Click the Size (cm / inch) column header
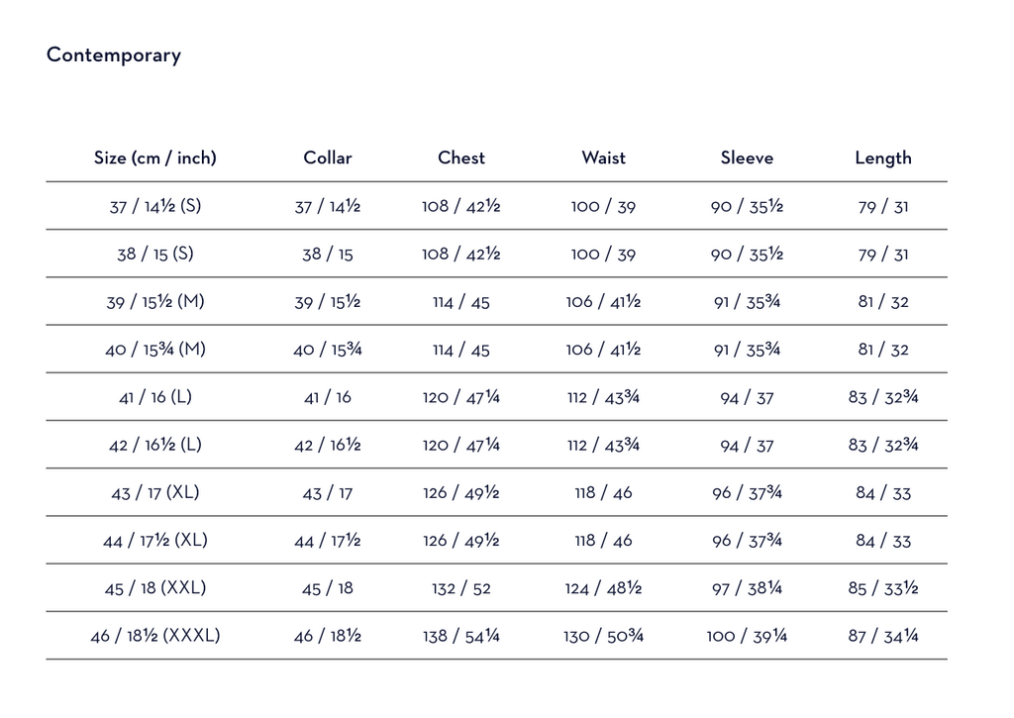This screenshot has height=718, width=1014. tap(155, 157)
